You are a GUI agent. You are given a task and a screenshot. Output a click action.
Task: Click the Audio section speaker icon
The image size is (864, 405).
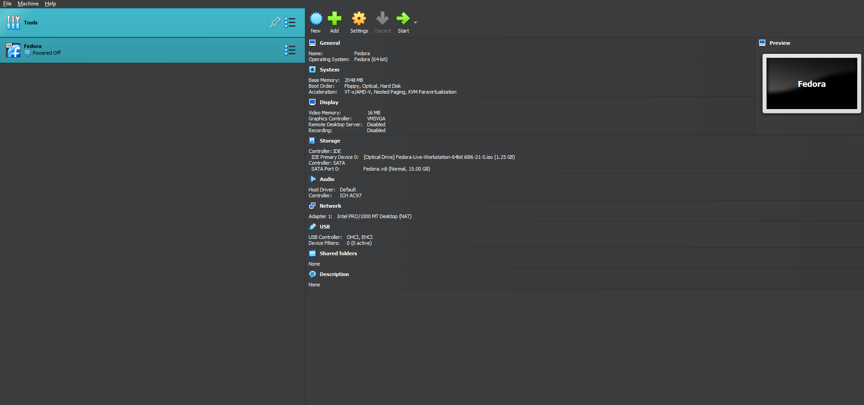[312, 179]
